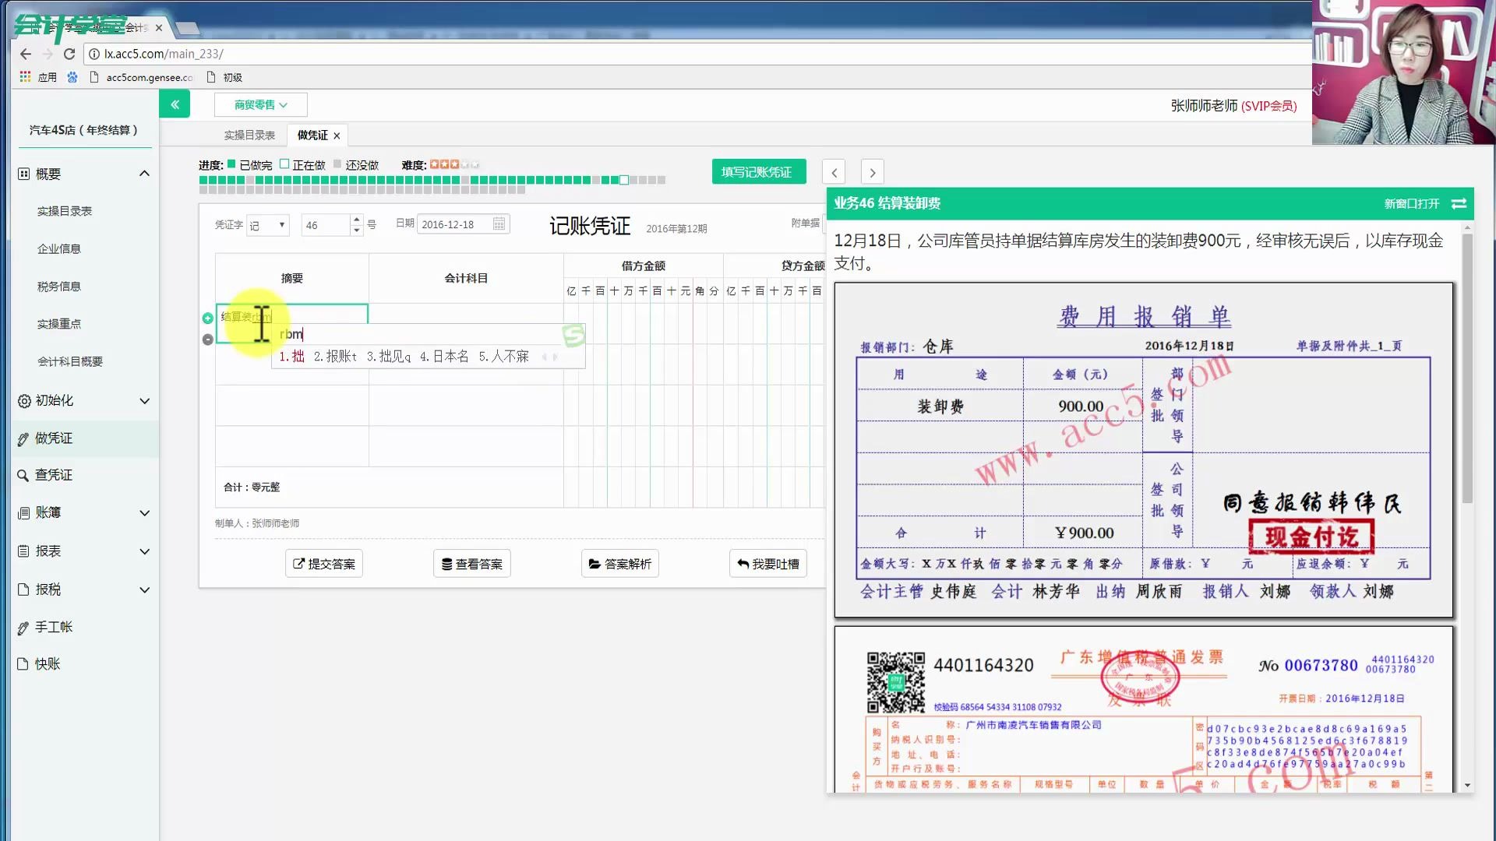Click the 答案解析 button

pos(620,564)
